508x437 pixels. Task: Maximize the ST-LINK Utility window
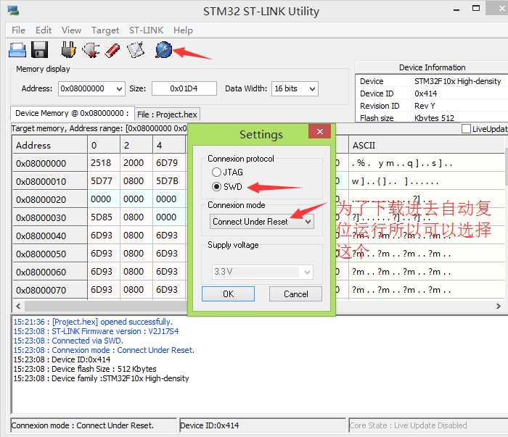point(476,9)
